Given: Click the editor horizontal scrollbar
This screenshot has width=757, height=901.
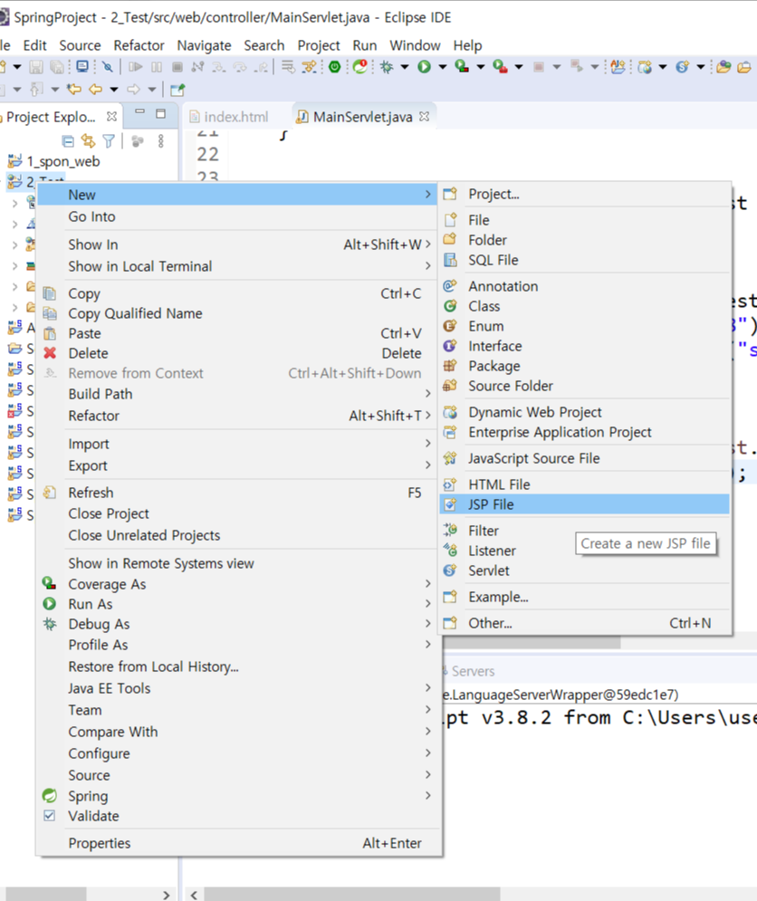Looking at the screenshot, I should (x=351, y=894).
